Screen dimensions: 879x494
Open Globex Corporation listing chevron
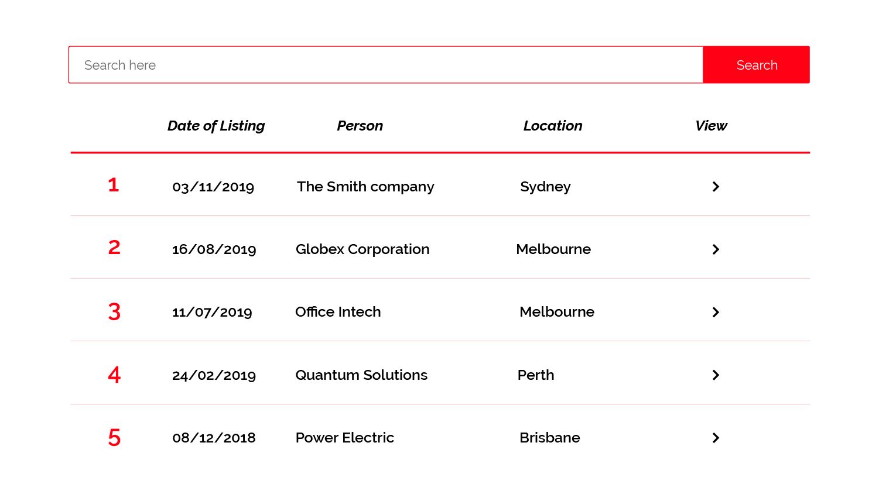[x=716, y=249]
